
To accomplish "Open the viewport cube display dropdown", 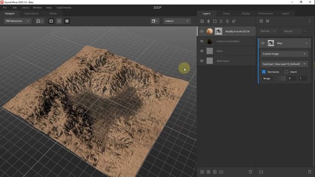I will pos(155,21).
